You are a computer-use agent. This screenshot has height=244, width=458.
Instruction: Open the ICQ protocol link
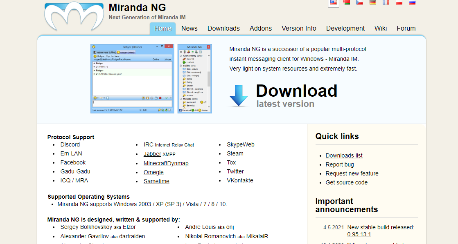point(65,181)
